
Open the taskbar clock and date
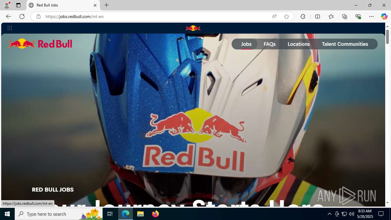(365, 214)
